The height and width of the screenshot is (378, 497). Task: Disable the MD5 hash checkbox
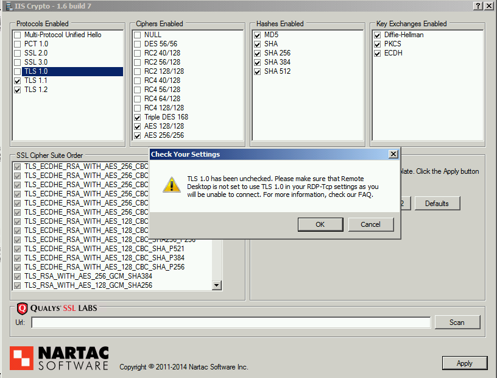(258, 35)
